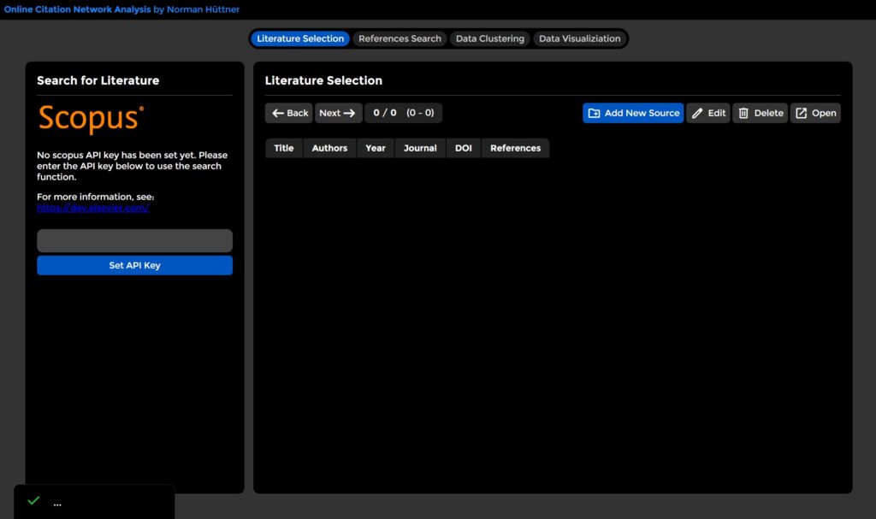876x519 pixels.
Task: Click the Open external link button
Action: point(815,113)
